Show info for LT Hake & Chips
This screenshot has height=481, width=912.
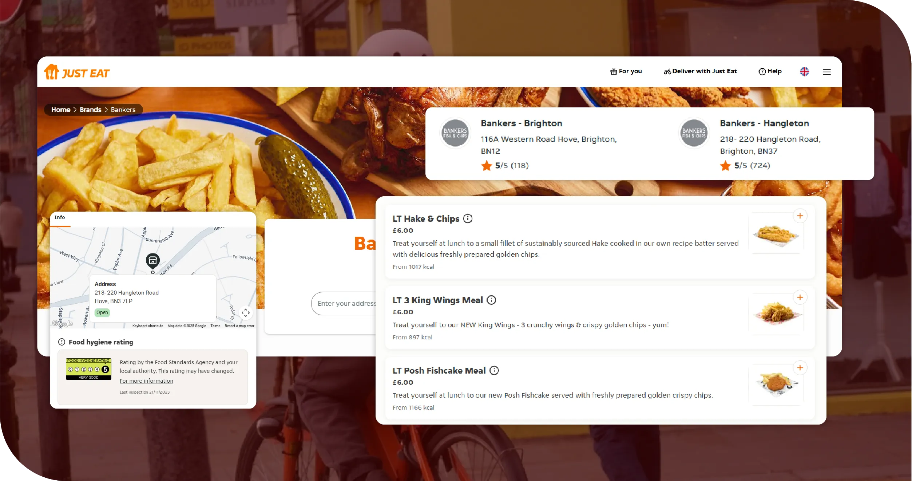[468, 218]
